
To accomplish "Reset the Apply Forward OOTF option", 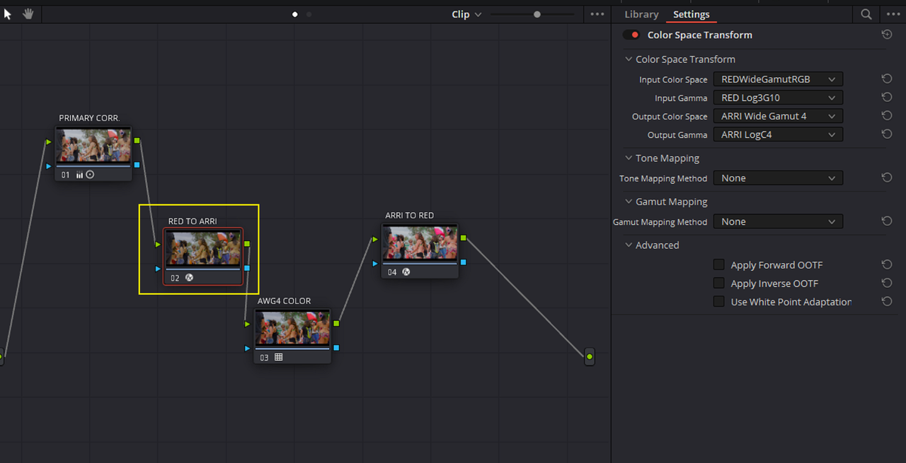I will point(886,265).
